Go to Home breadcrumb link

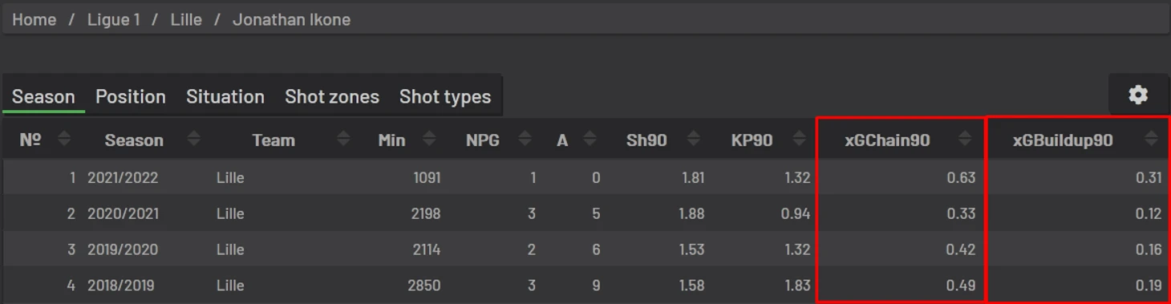click(x=34, y=19)
